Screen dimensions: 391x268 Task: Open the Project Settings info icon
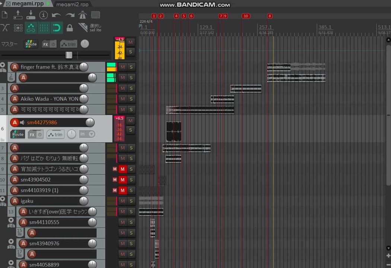point(44,15)
